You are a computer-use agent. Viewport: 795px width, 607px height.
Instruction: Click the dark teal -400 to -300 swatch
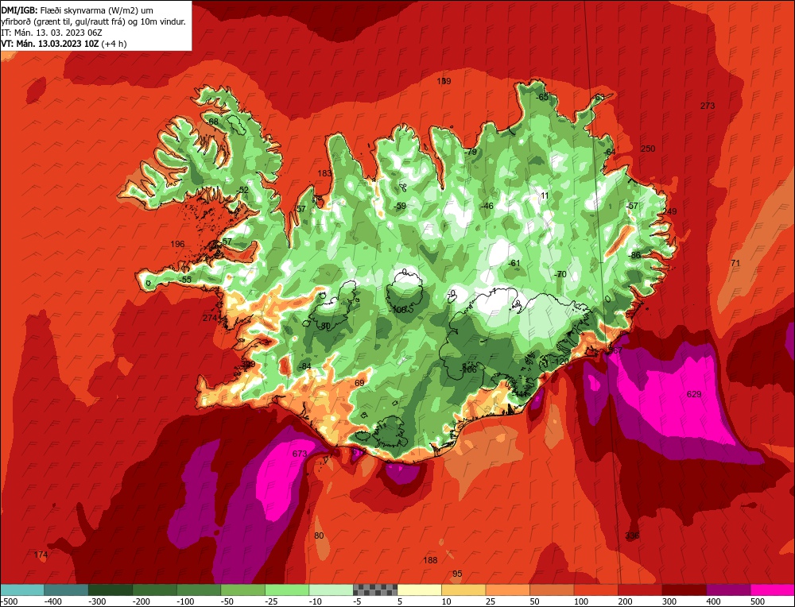click(x=66, y=590)
